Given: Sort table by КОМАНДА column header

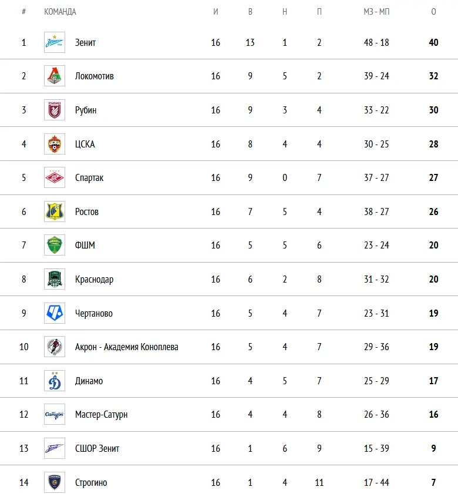Looking at the screenshot, I should pyautogui.click(x=60, y=12).
